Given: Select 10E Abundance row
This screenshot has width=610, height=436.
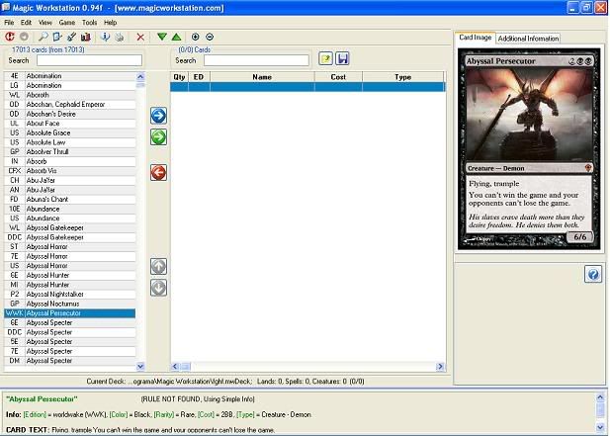Looking at the screenshot, I should tap(70, 209).
